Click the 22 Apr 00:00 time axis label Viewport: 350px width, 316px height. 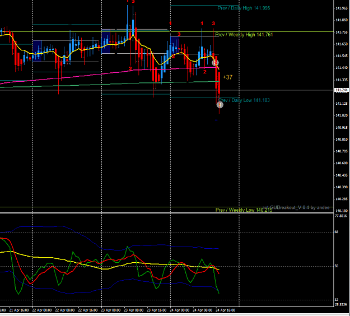(x=42, y=310)
